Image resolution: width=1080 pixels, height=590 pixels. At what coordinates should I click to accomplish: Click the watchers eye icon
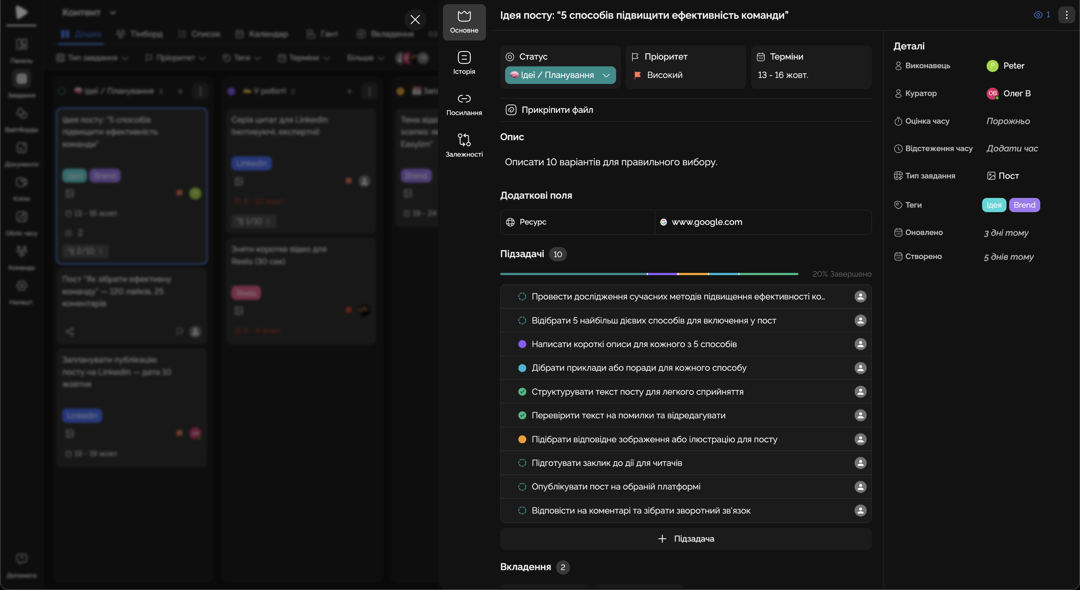coord(1038,15)
